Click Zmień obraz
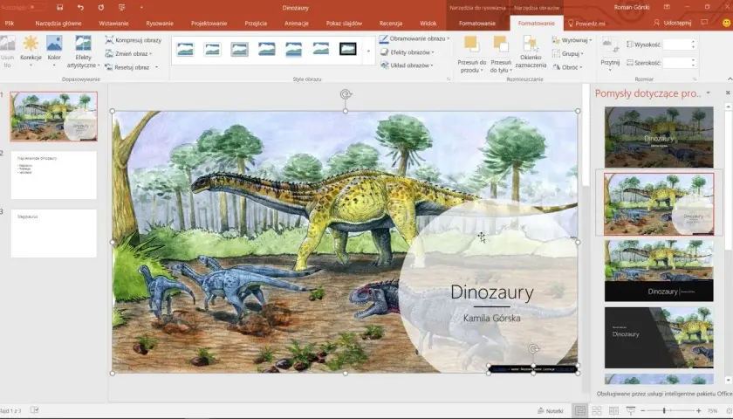The width and height of the screenshot is (733, 419). click(129, 54)
